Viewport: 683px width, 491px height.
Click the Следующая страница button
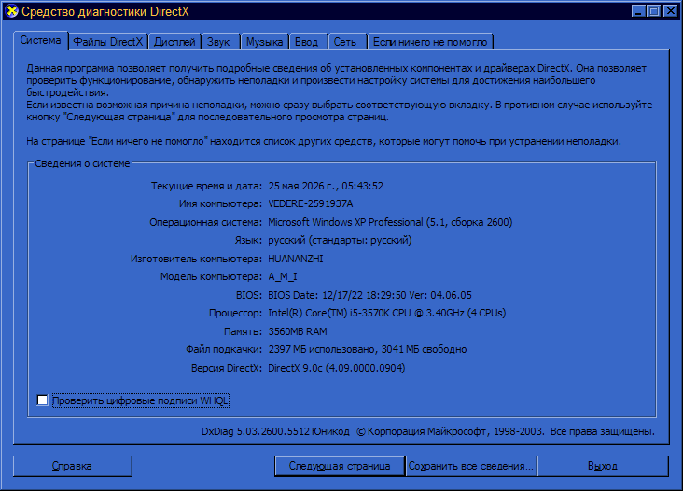340,466
